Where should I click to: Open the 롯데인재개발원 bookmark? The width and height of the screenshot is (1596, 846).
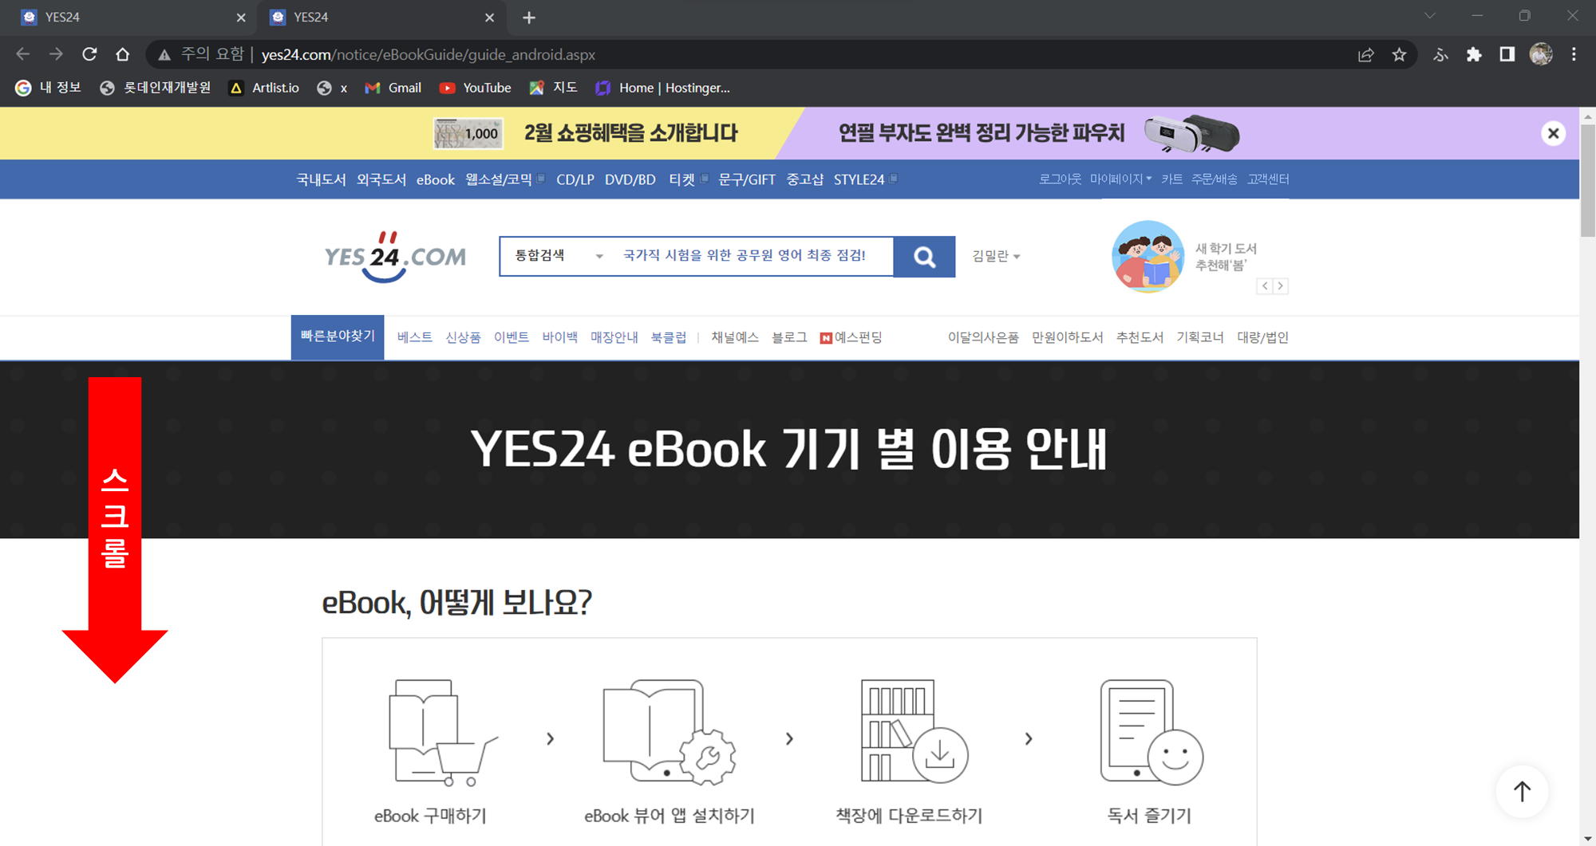tap(156, 88)
